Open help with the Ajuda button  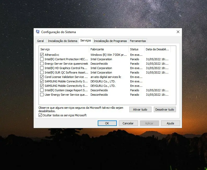point(171,123)
